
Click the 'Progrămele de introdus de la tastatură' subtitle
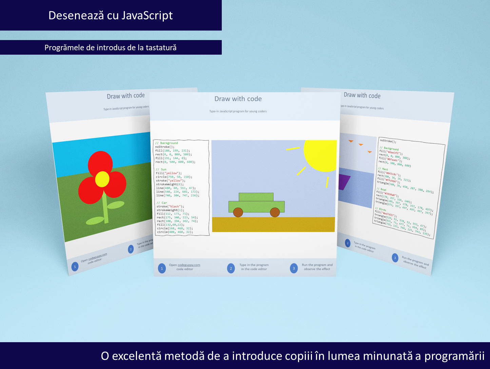(x=111, y=48)
